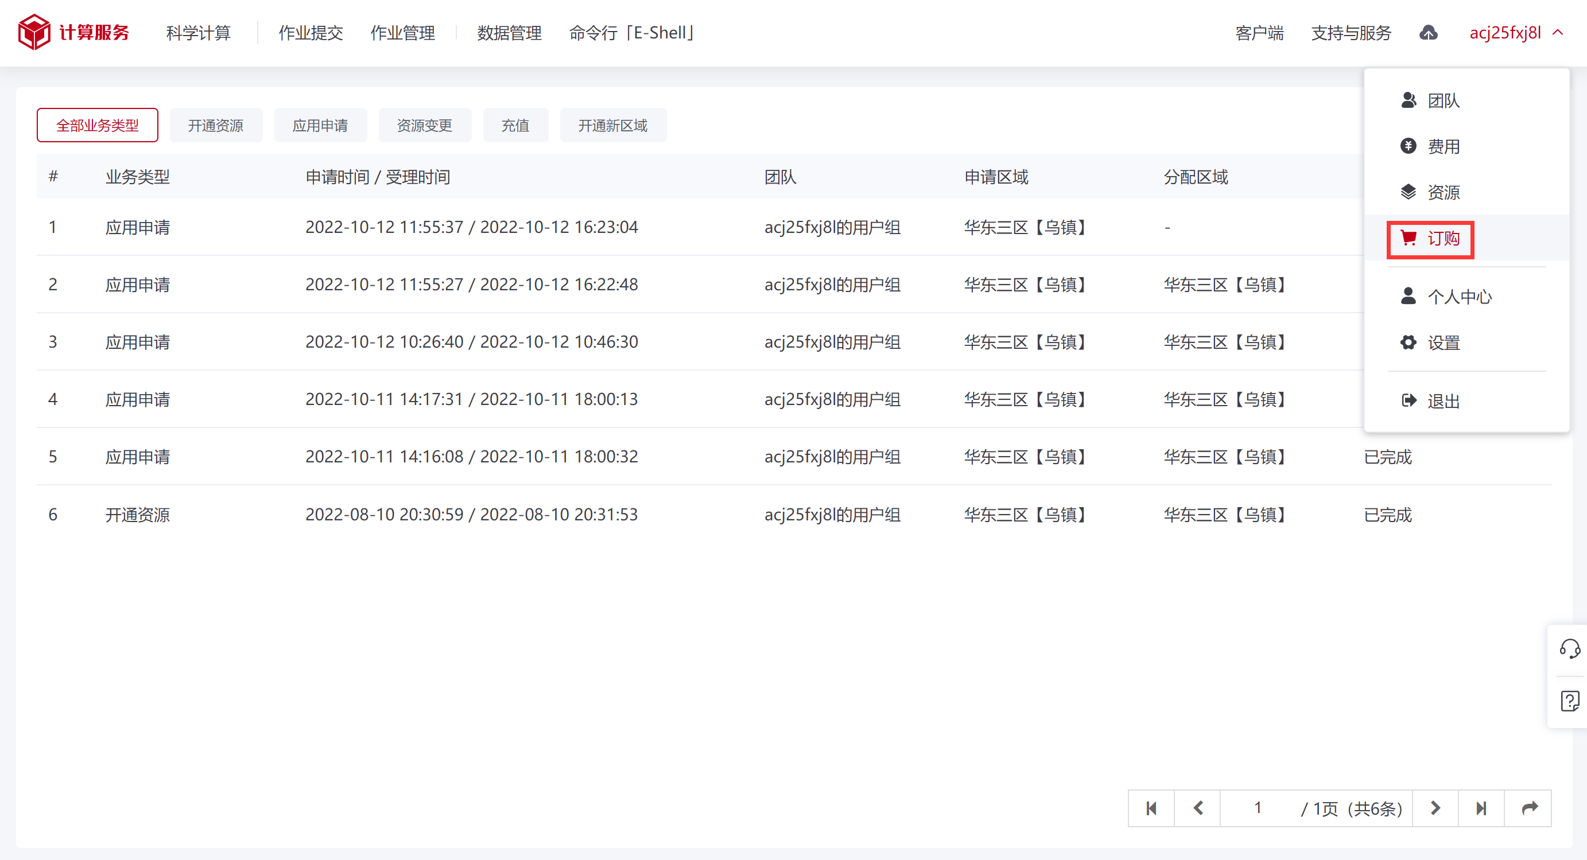Screen dimensions: 1587x860
Task: Click row 3 timestamp 2022-10-12 10:26:40
Action: click(385, 342)
